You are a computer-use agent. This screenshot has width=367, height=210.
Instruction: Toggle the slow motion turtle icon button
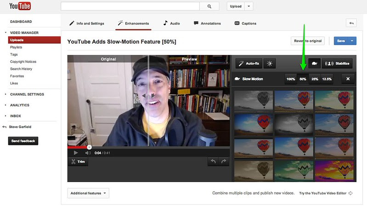314,63
